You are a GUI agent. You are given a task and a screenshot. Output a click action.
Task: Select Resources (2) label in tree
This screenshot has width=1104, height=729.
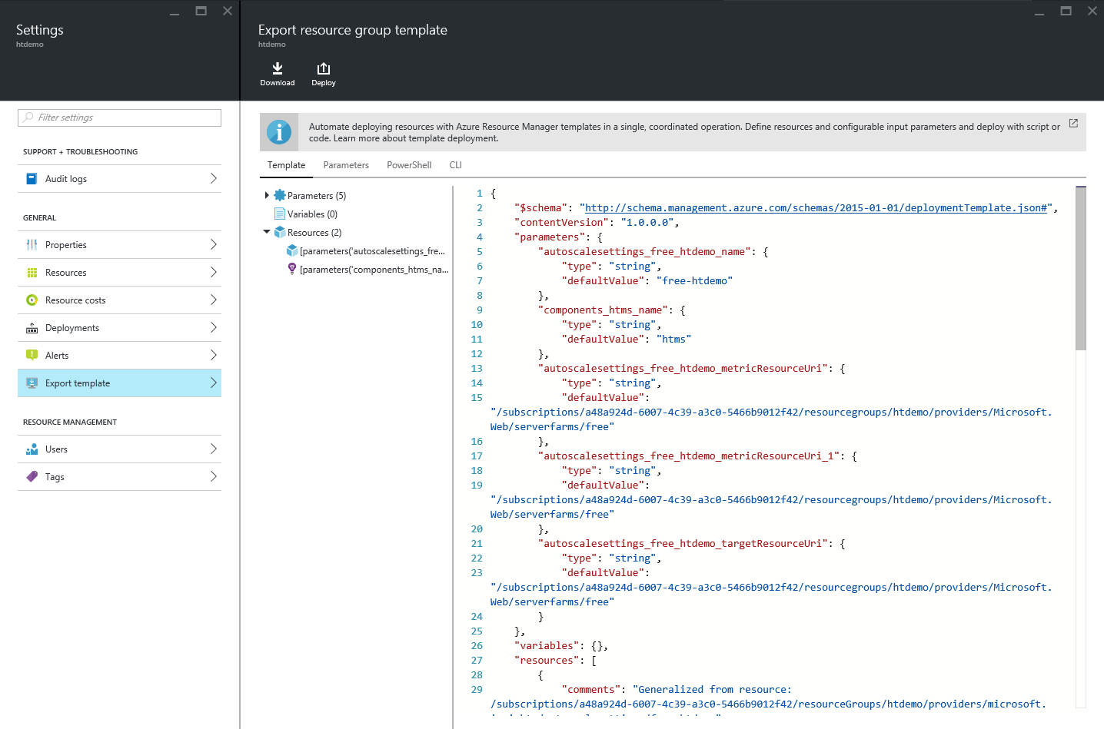pyautogui.click(x=314, y=233)
